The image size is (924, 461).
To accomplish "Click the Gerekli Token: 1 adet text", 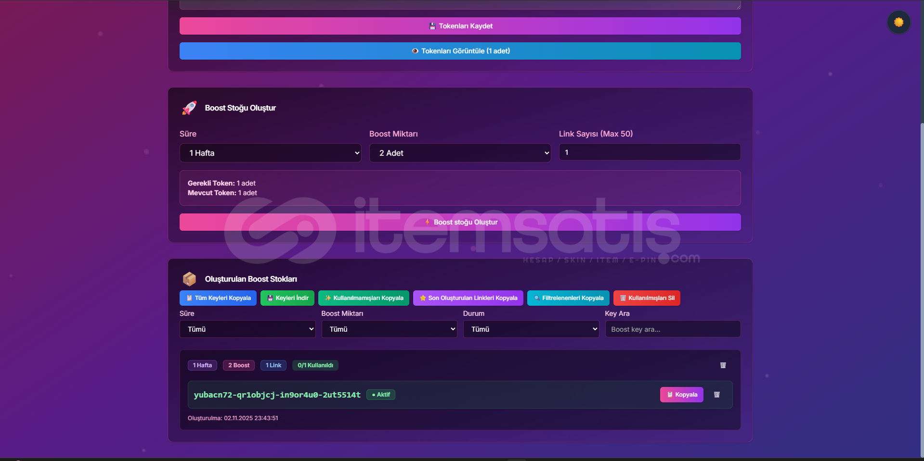I will coord(221,183).
